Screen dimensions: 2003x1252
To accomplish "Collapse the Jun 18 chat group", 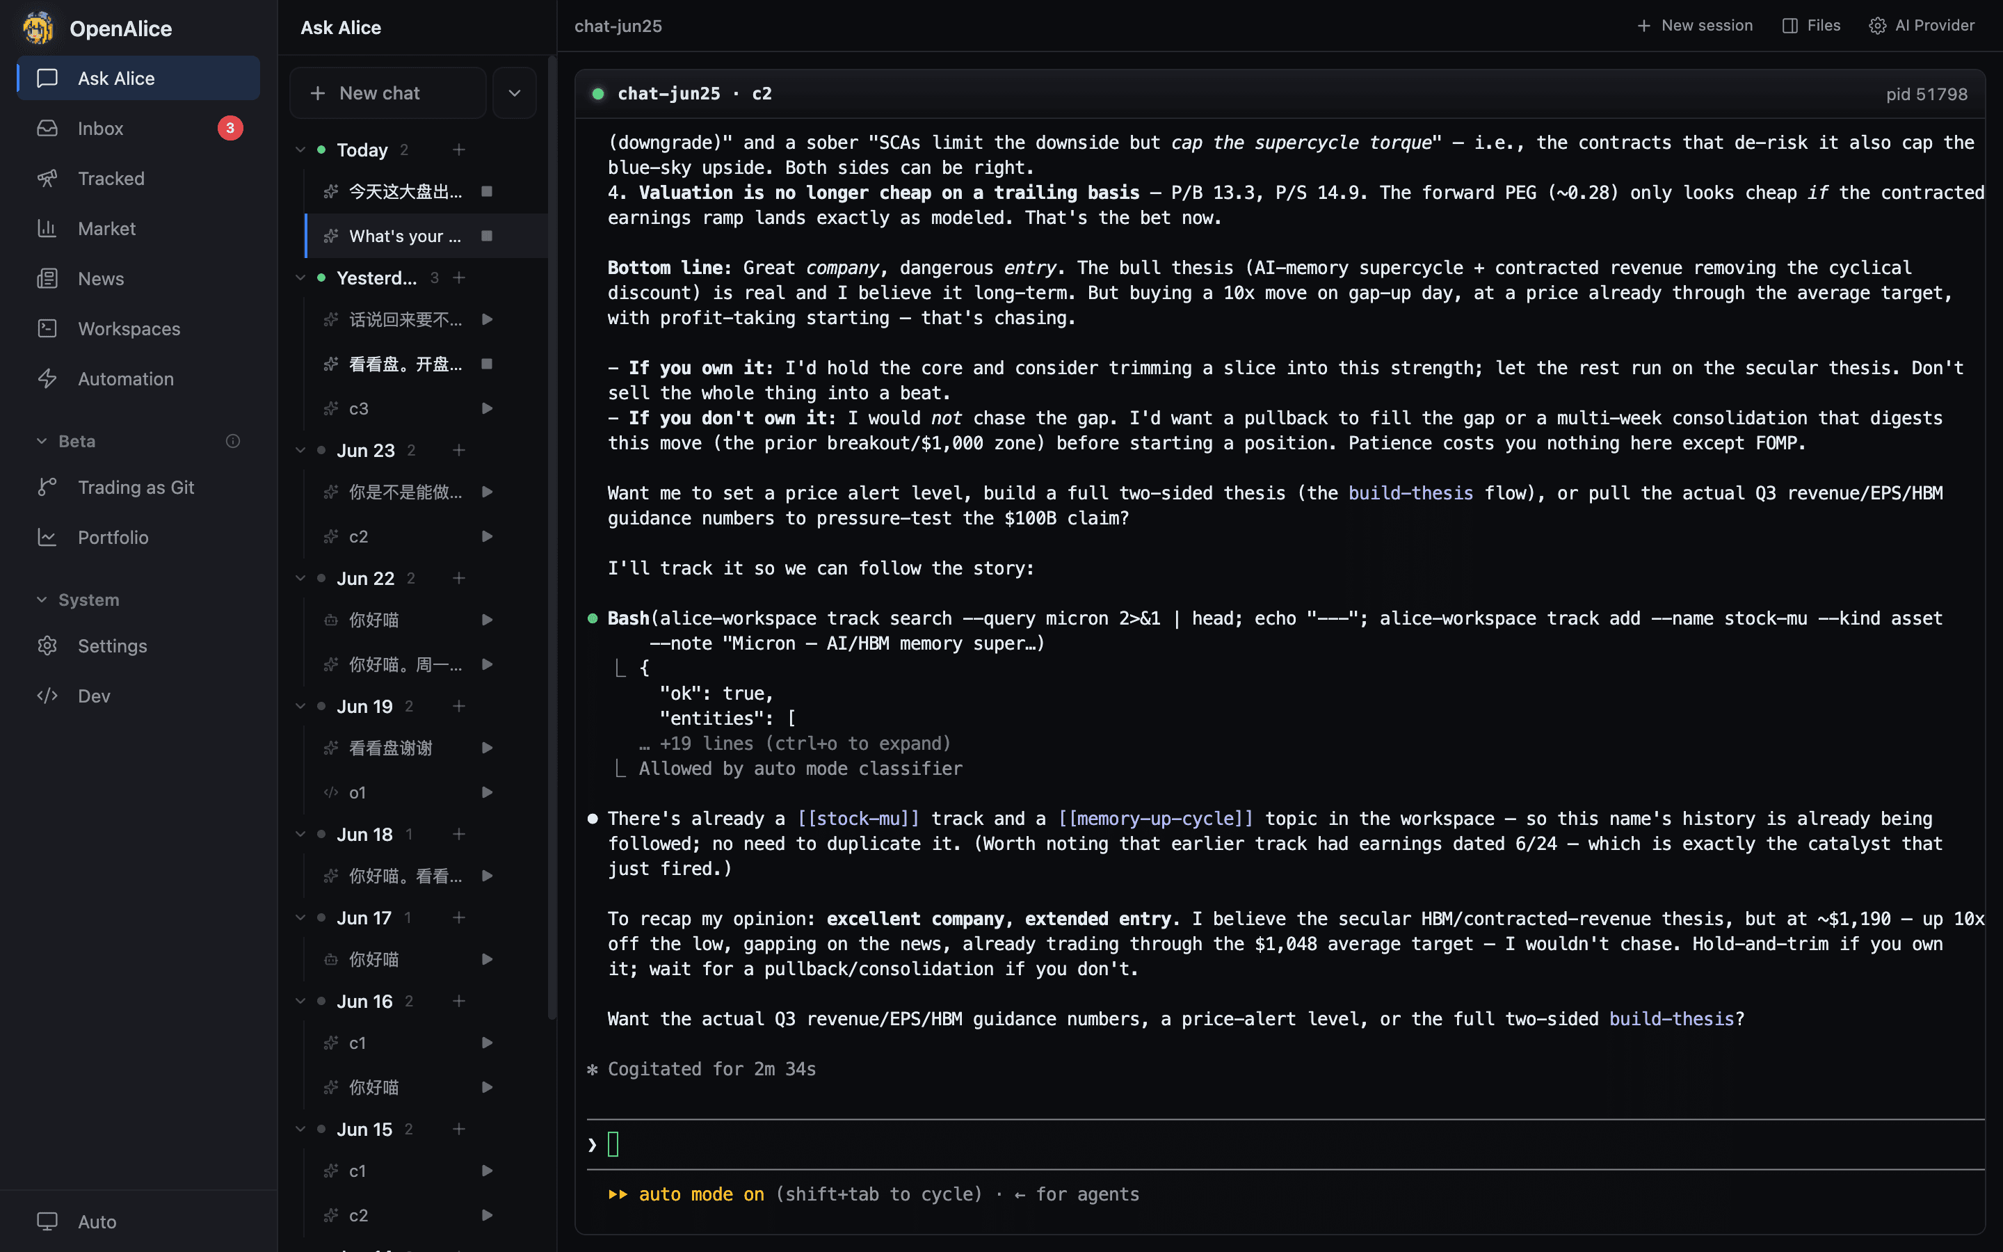I will coord(300,834).
